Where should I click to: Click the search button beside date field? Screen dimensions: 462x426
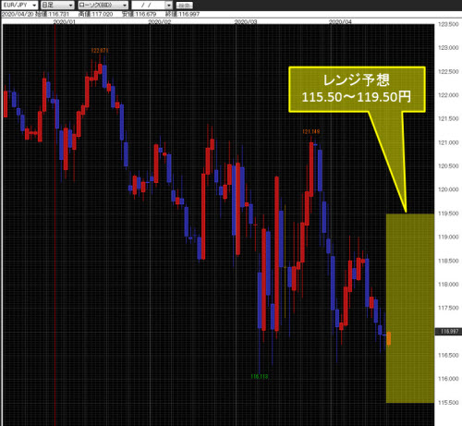point(185,6)
